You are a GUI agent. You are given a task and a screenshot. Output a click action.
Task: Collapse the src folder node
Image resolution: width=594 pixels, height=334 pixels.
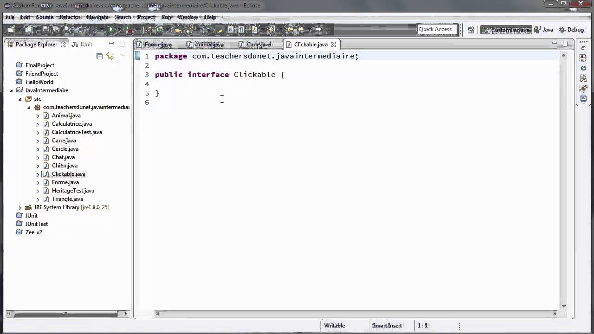20,99
